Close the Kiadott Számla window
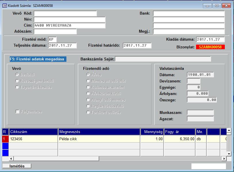This screenshot has height=172, width=234. [x=226, y=6]
